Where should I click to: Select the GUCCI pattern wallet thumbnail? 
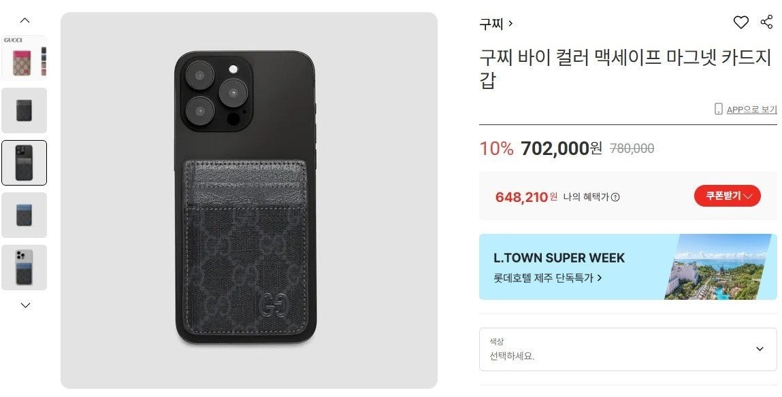(25, 58)
